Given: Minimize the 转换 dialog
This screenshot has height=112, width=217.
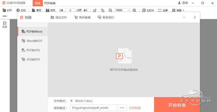Looking at the screenshot, I should coord(184,17).
